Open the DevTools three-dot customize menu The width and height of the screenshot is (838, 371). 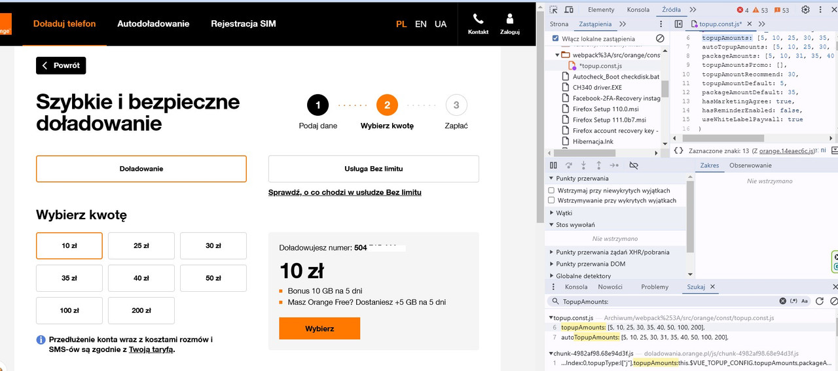pyautogui.click(x=821, y=10)
